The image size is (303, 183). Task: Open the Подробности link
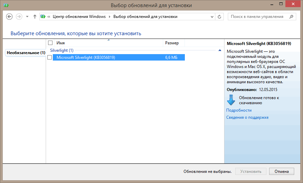[239, 110]
